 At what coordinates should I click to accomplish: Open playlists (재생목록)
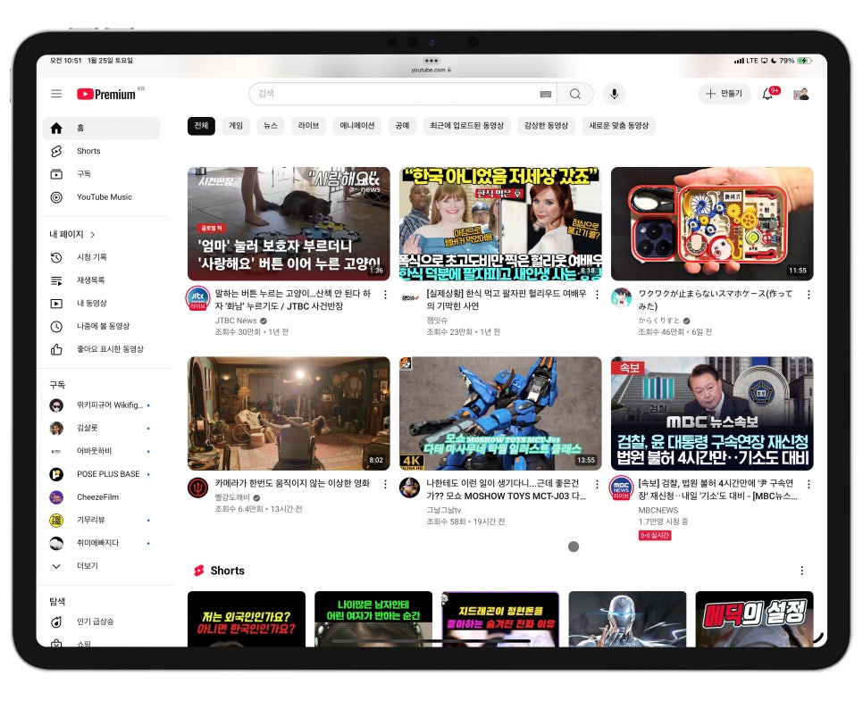(101, 280)
